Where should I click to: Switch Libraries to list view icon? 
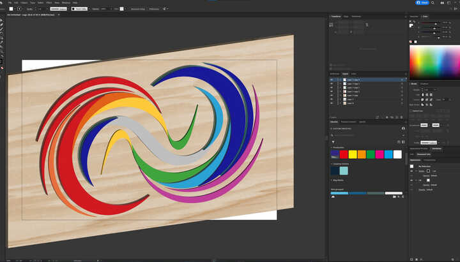tap(399, 142)
